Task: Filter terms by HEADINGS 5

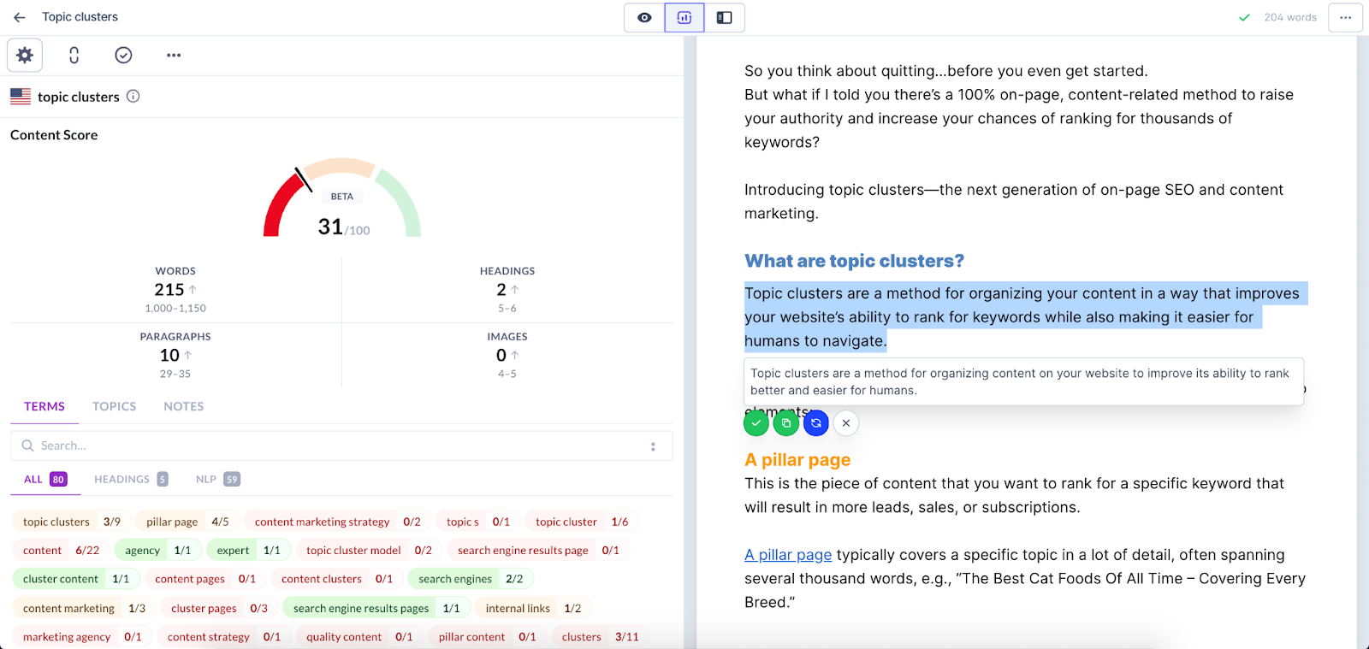Action: (131, 480)
